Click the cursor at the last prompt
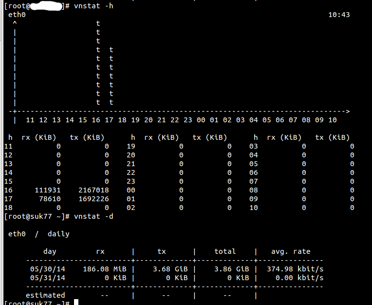This screenshot has height=305, width=372. click(76, 303)
